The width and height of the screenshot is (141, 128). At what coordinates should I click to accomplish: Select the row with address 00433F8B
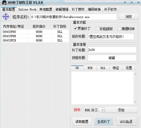36,36
